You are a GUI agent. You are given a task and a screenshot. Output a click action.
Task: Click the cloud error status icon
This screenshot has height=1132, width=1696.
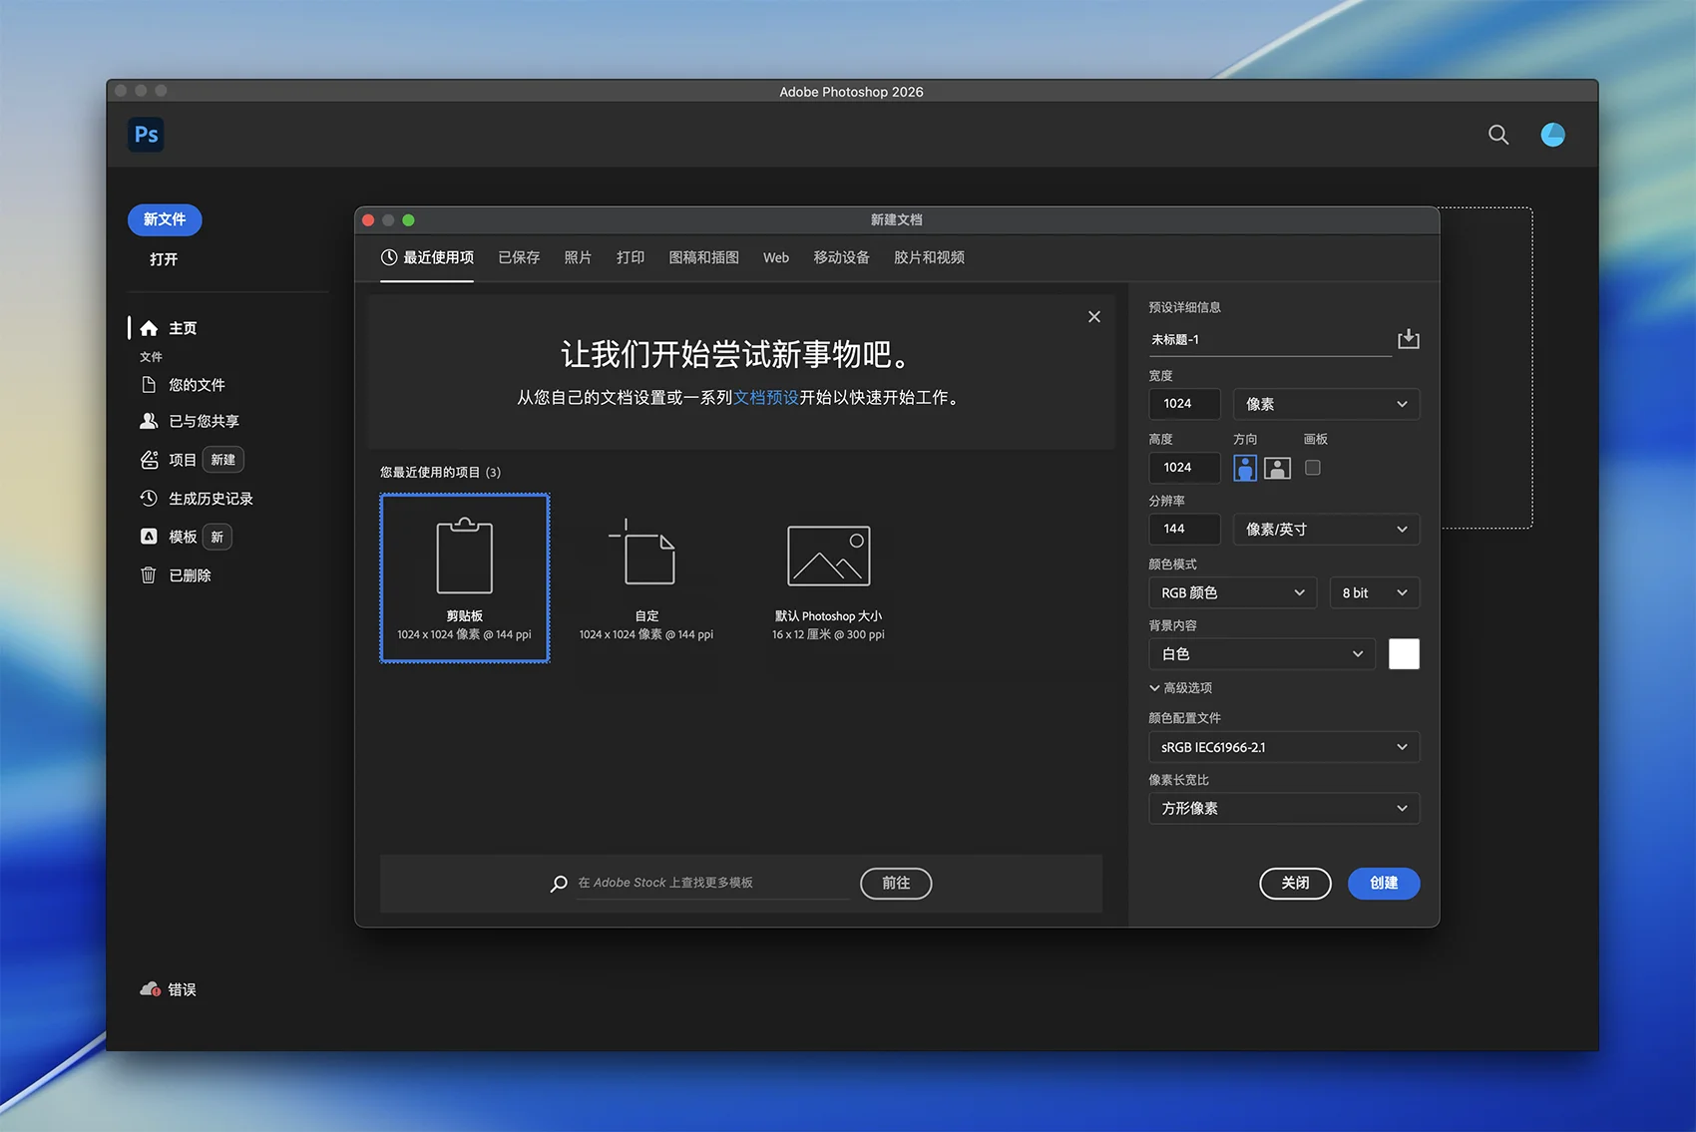150,989
